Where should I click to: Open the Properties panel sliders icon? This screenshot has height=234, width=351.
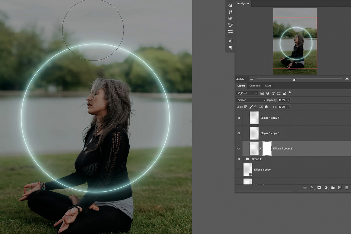click(230, 18)
